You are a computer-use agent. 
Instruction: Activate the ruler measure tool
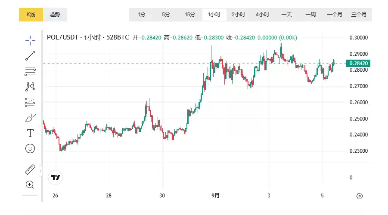pos(30,170)
